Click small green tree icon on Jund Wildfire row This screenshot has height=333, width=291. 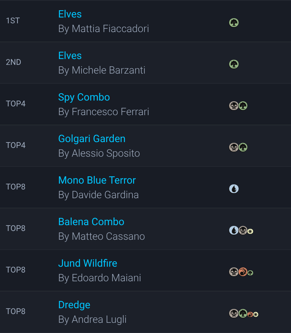point(250,273)
